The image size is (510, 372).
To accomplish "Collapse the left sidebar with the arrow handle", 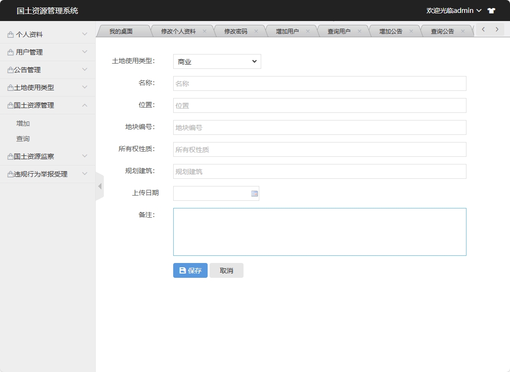I will (100, 186).
